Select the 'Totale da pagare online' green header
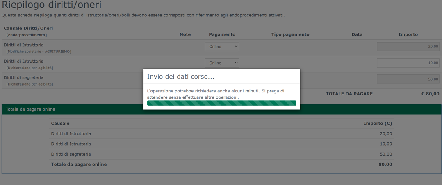The height and width of the screenshot is (185, 442). [30, 109]
